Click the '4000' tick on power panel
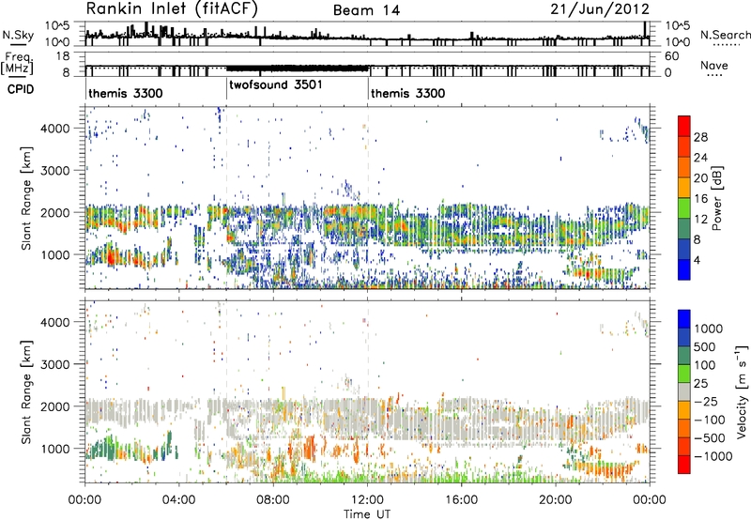The width and height of the screenshot is (751, 520). pos(55,129)
